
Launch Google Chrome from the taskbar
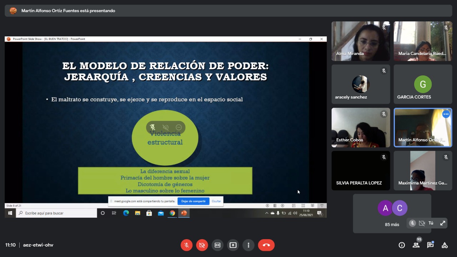point(172,213)
